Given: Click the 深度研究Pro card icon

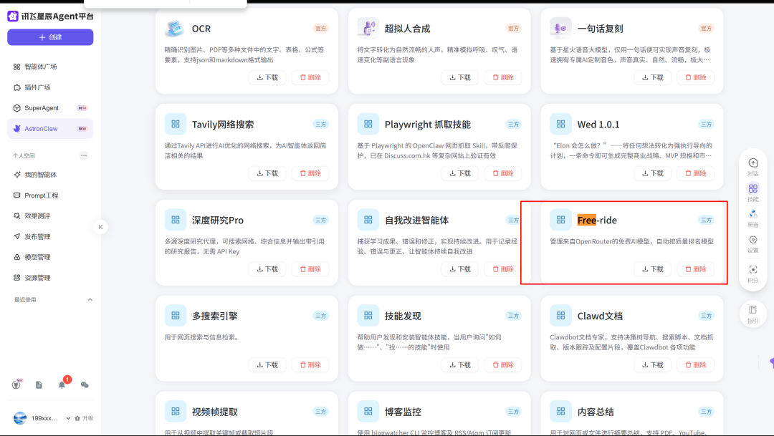Looking at the screenshot, I should (x=176, y=220).
